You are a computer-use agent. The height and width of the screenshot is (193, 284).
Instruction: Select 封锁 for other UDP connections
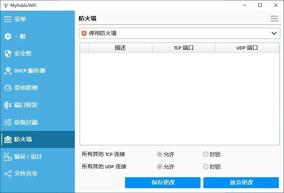(205, 167)
